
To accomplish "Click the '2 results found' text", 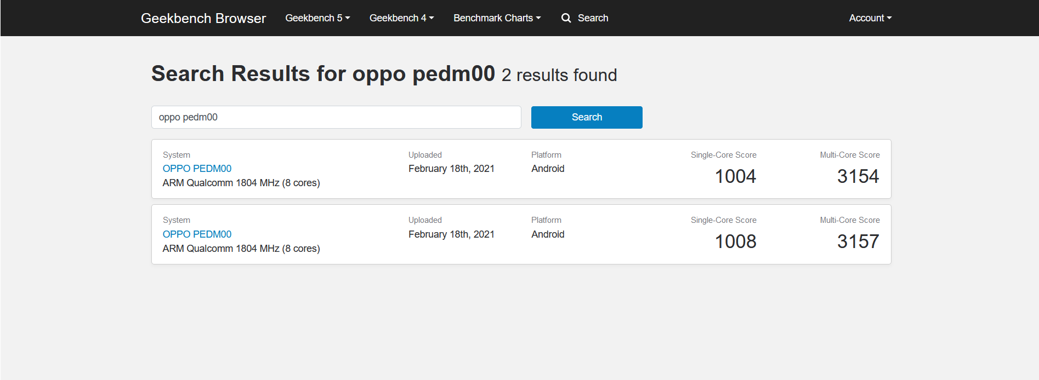I will click(x=559, y=75).
